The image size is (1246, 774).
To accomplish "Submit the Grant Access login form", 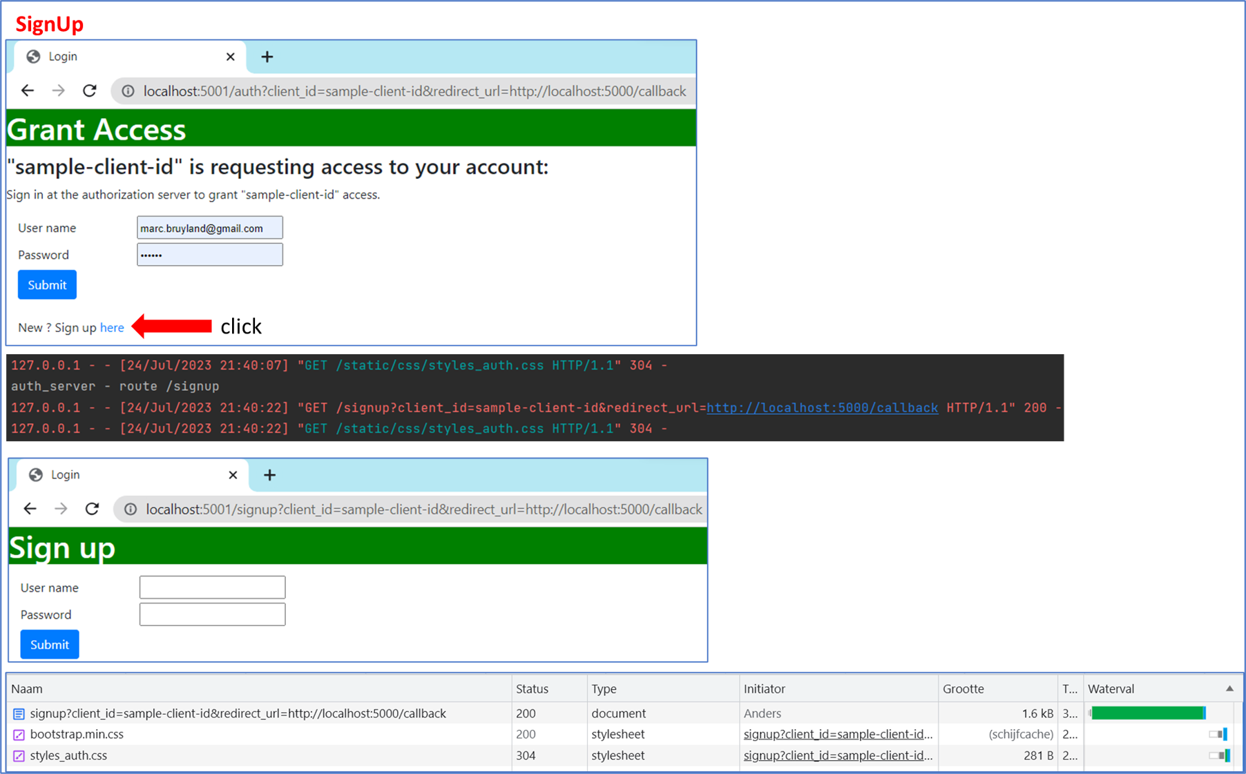I will pyautogui.click(x=47, y=285).
